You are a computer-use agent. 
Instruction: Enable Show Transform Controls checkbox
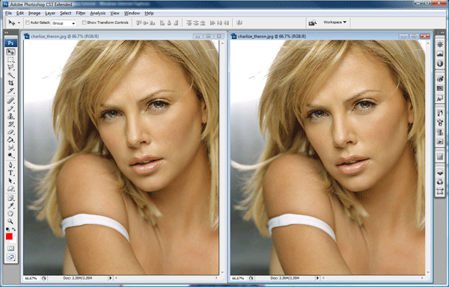84,22
